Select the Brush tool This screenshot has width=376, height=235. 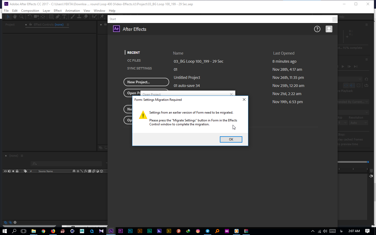pyautogui.click(x=73, y=16)
